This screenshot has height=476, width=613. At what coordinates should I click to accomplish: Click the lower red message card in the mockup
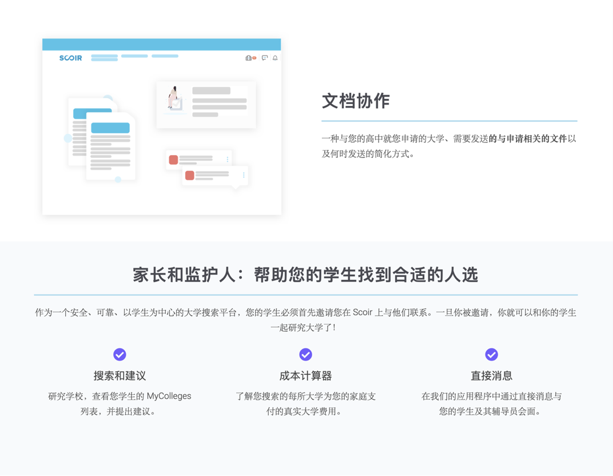216,176
